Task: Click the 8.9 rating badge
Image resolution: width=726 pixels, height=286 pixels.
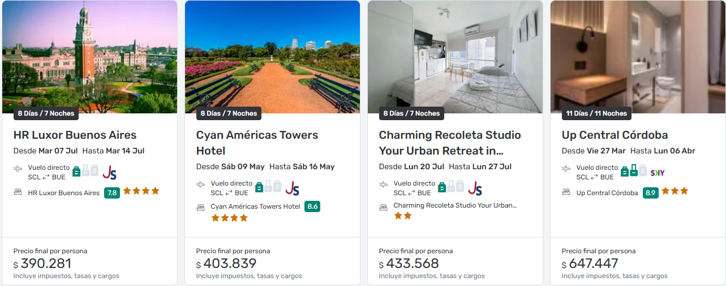Action: [651, 193]
